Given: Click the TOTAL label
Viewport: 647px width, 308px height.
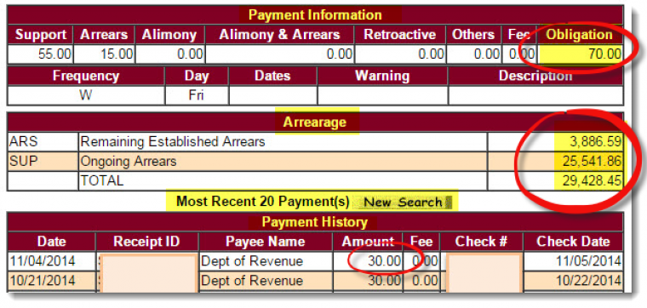Looking at the screenshot, I should (x=102, y=180).
